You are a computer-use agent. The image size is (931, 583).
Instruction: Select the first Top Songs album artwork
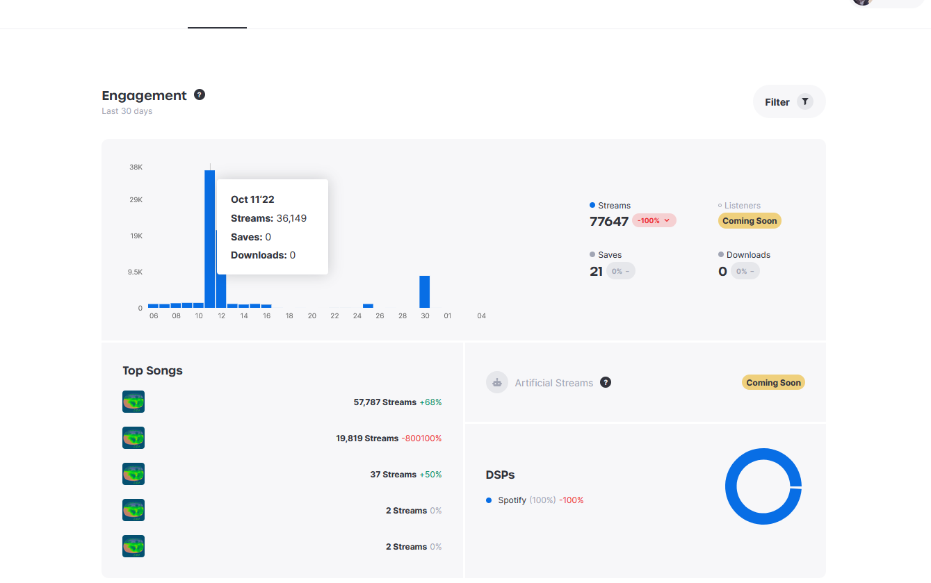[133, 402]
